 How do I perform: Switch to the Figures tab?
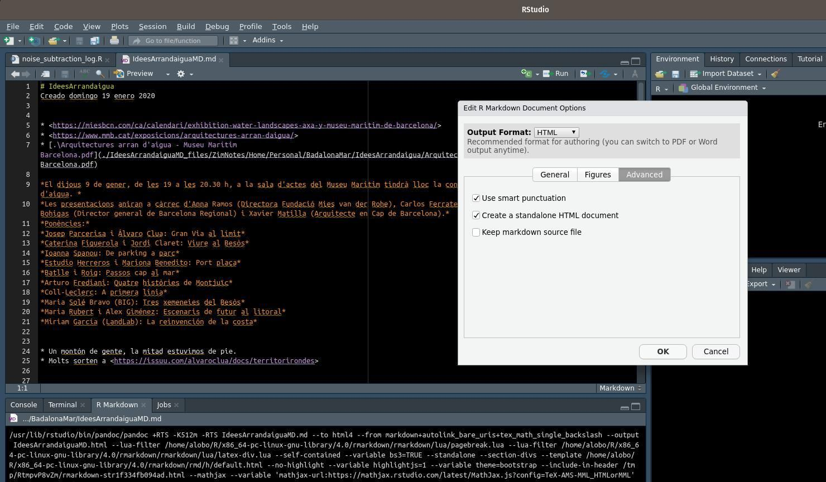pyautogui.click(x=597, y=175)
